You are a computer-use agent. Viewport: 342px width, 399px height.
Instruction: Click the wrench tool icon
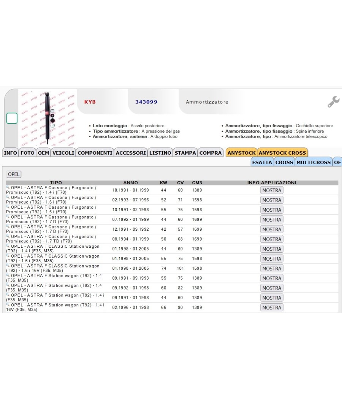pos(333,102)
